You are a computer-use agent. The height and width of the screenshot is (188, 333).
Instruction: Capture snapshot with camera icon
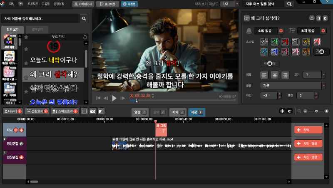pyautogui.click(x=92, y=111)
